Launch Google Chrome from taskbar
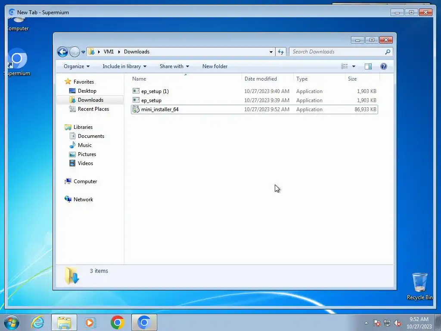 tap(117, 322)
